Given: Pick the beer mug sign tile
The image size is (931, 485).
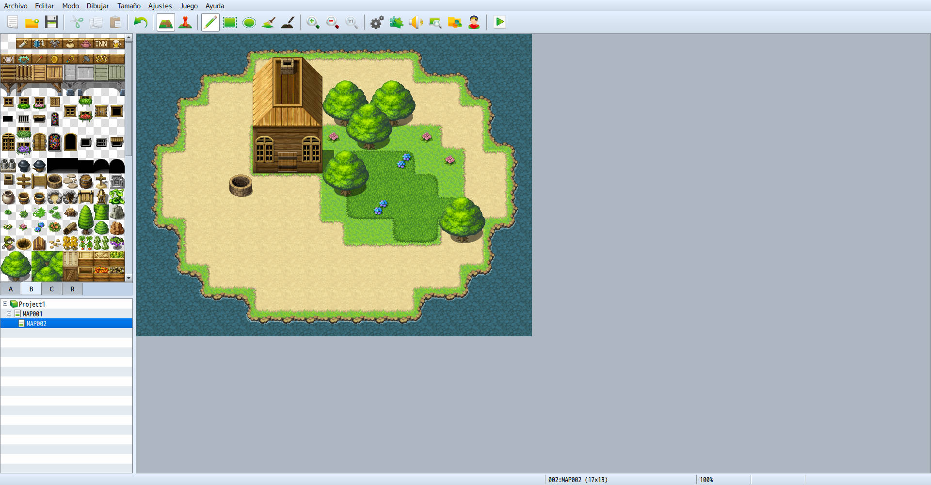Looking at the screenshot, I should (116, 44).
